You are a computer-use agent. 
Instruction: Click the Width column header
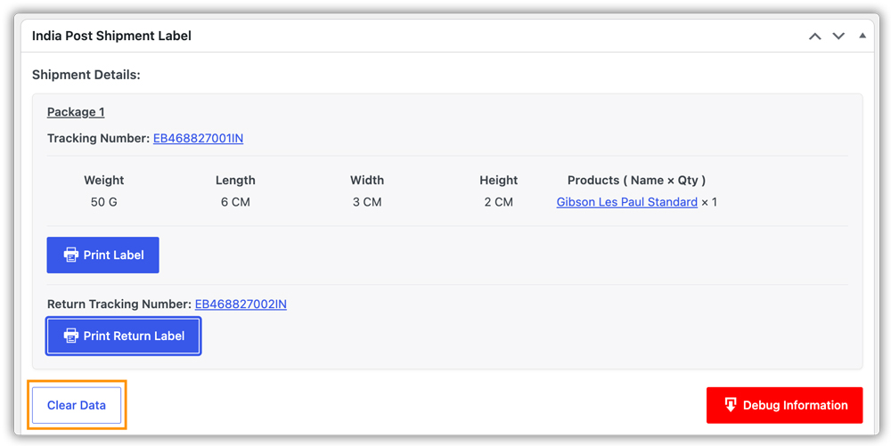click(x=367, y=181)
